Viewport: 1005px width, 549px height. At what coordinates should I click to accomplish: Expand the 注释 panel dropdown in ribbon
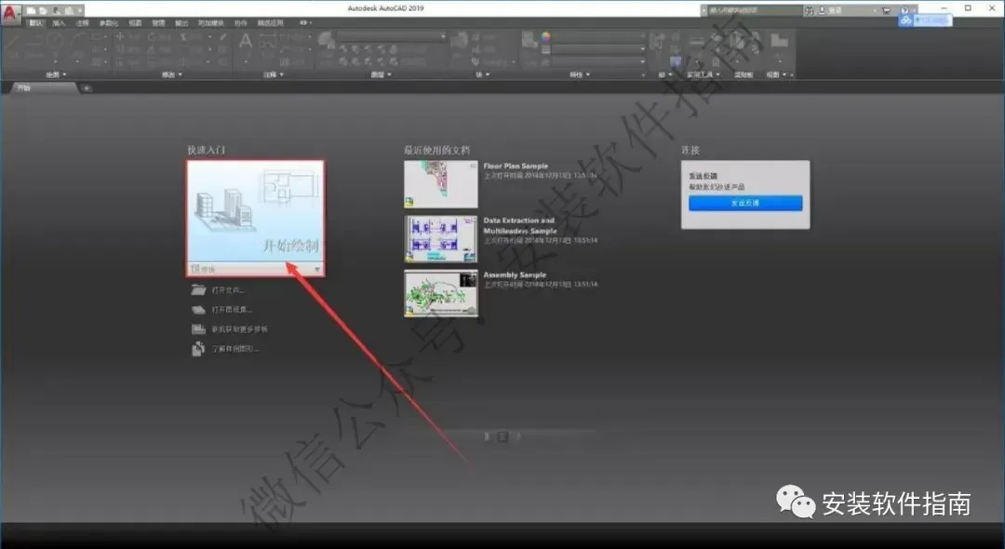coord(274,75)
